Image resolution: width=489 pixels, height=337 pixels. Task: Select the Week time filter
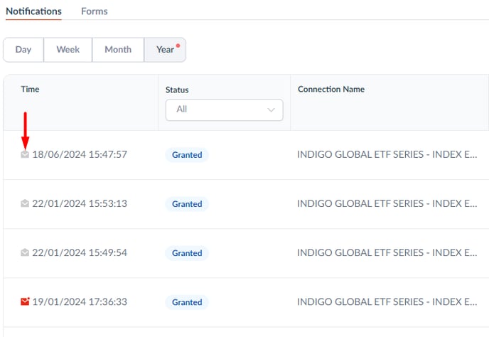click(x=68, y=50)
